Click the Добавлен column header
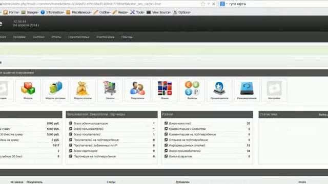This screenshot has height=184, width=328. 182,182
